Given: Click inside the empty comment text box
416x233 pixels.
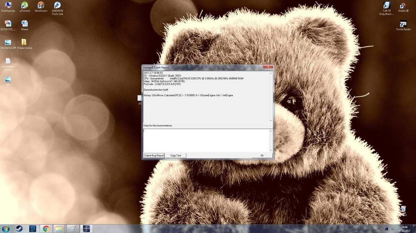Looking at the screenshot, I should 206,140.
